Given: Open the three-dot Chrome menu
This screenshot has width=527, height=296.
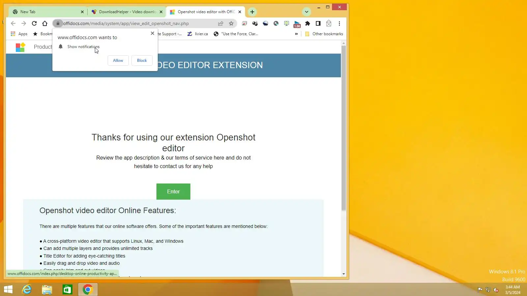Looking at the screenshot, I should [x=339, y=23].
